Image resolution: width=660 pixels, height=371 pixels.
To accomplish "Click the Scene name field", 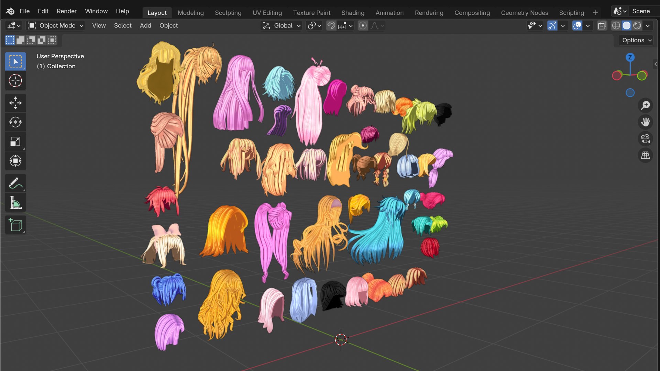I will click(643, 11).
